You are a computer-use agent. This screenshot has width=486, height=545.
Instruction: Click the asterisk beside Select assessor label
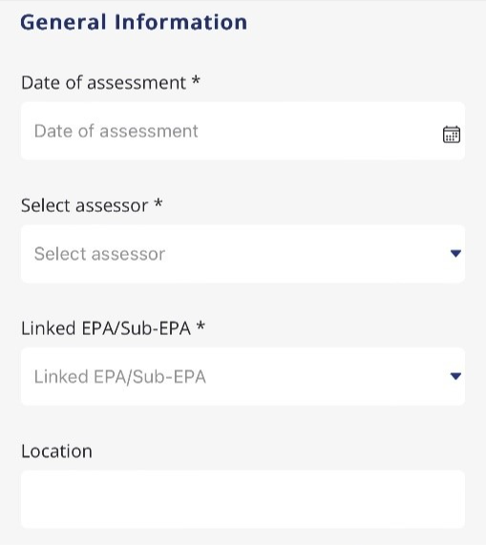[158, 203]
